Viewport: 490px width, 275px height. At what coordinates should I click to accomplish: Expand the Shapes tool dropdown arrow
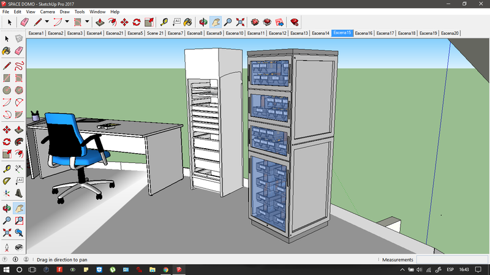coord(87,22)
